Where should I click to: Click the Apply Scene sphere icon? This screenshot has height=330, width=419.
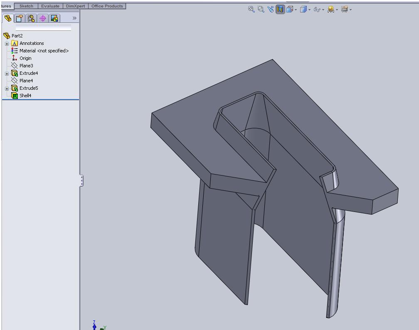coord(331,10)
